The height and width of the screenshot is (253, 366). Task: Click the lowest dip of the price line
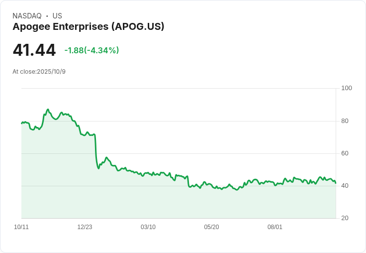[x=237, y=190]
